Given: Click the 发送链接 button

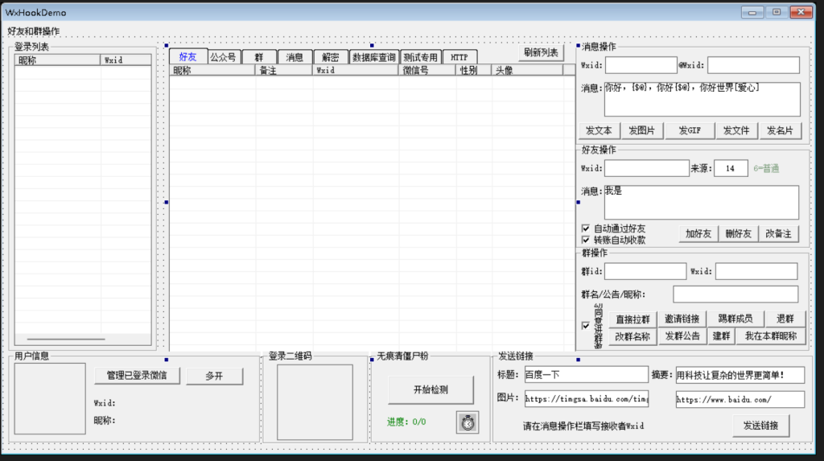Looking at the screenshot, I should point(760,426).
